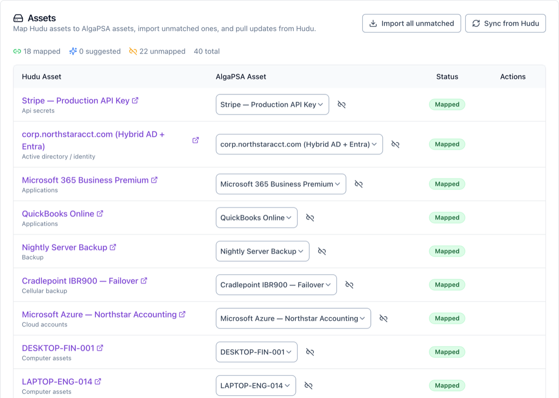
Task: Click the Assets page heading
Action: tap(42, 18)
